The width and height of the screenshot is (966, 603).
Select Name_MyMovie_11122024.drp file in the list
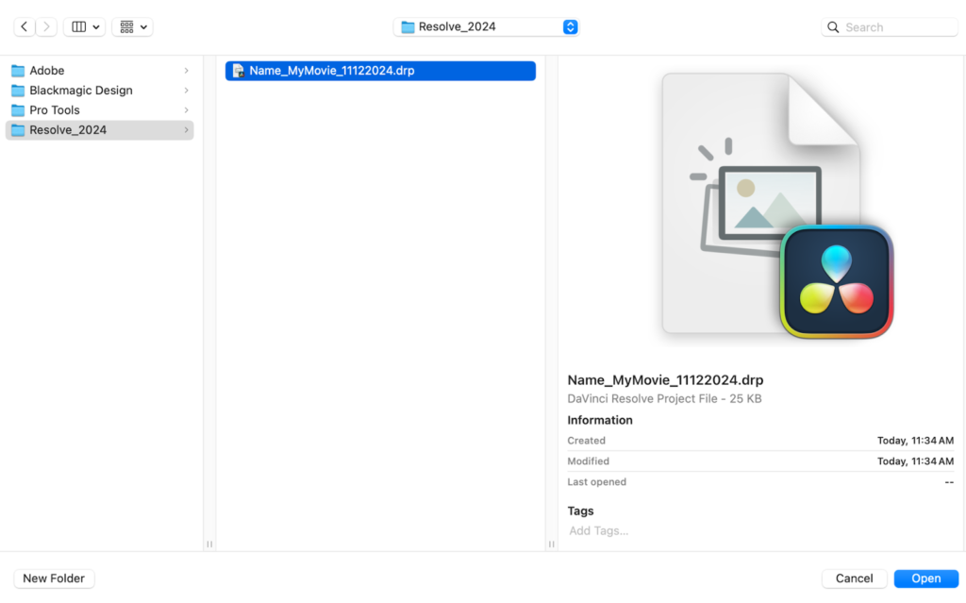tap(331, 71)
